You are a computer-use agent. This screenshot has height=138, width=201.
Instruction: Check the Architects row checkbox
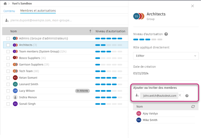(x=8, y=45)
